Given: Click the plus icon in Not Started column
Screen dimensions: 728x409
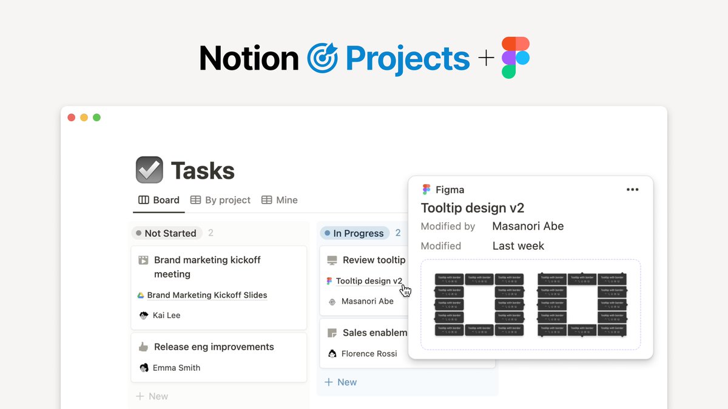Looking at the screenshot, I should (140, 396).
